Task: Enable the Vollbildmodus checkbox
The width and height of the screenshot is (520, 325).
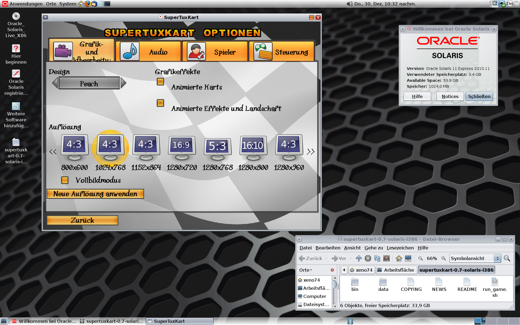Action: (x=65, y=180)
